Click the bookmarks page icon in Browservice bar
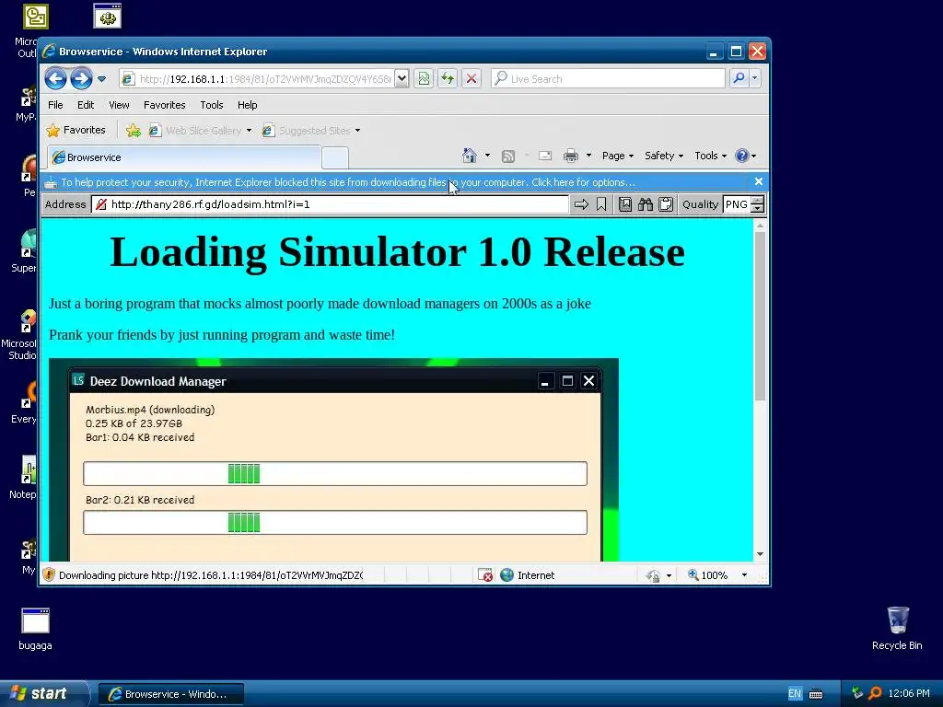 pos(625,204)
